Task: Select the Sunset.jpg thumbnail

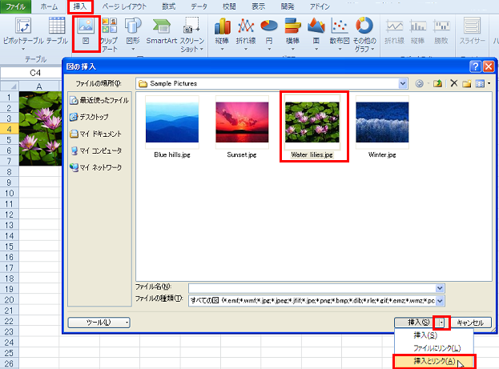Action: [x=242, y=128]
